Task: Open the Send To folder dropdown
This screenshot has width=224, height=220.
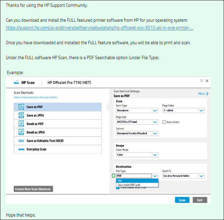Action: coord(201,176)
